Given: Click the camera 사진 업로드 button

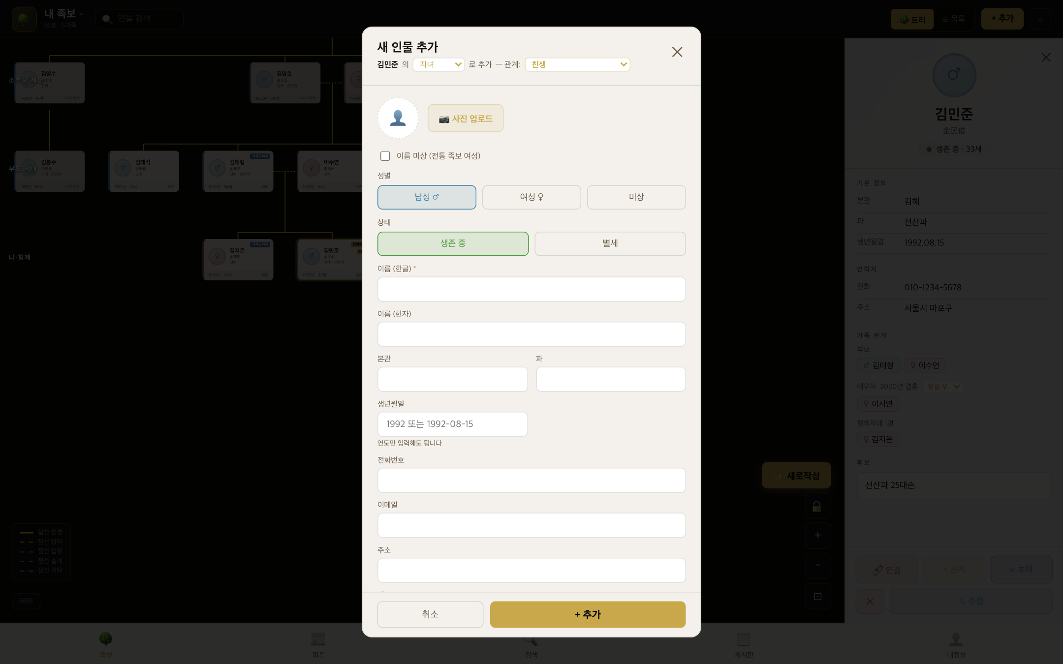Looking at the screenshot, I should click(465, 118).
